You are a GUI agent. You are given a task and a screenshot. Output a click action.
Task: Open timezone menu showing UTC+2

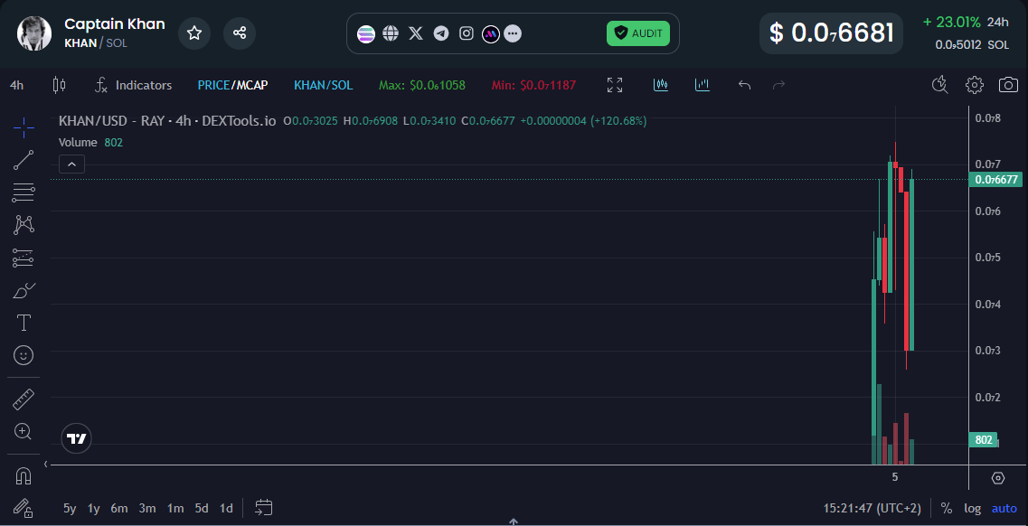(872, 508)
